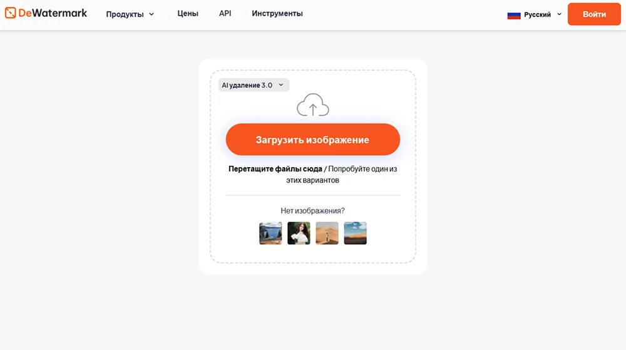
Task: Click the Перетащите файлы сюда text
Action: coord(275,169)
